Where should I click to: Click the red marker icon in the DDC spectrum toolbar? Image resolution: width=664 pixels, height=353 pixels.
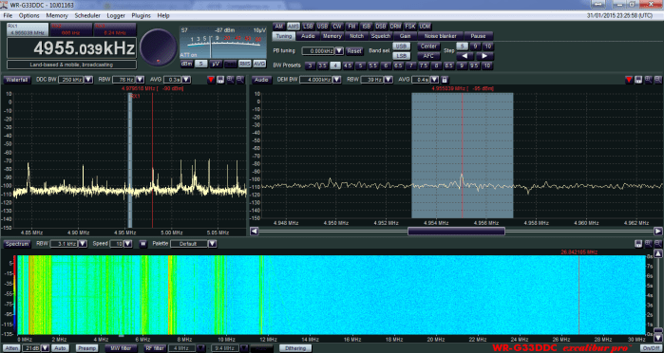[x=211, y=80]
